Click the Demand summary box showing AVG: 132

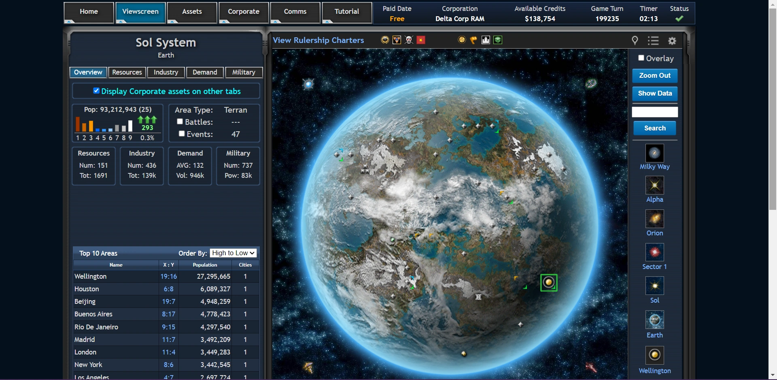190,166
